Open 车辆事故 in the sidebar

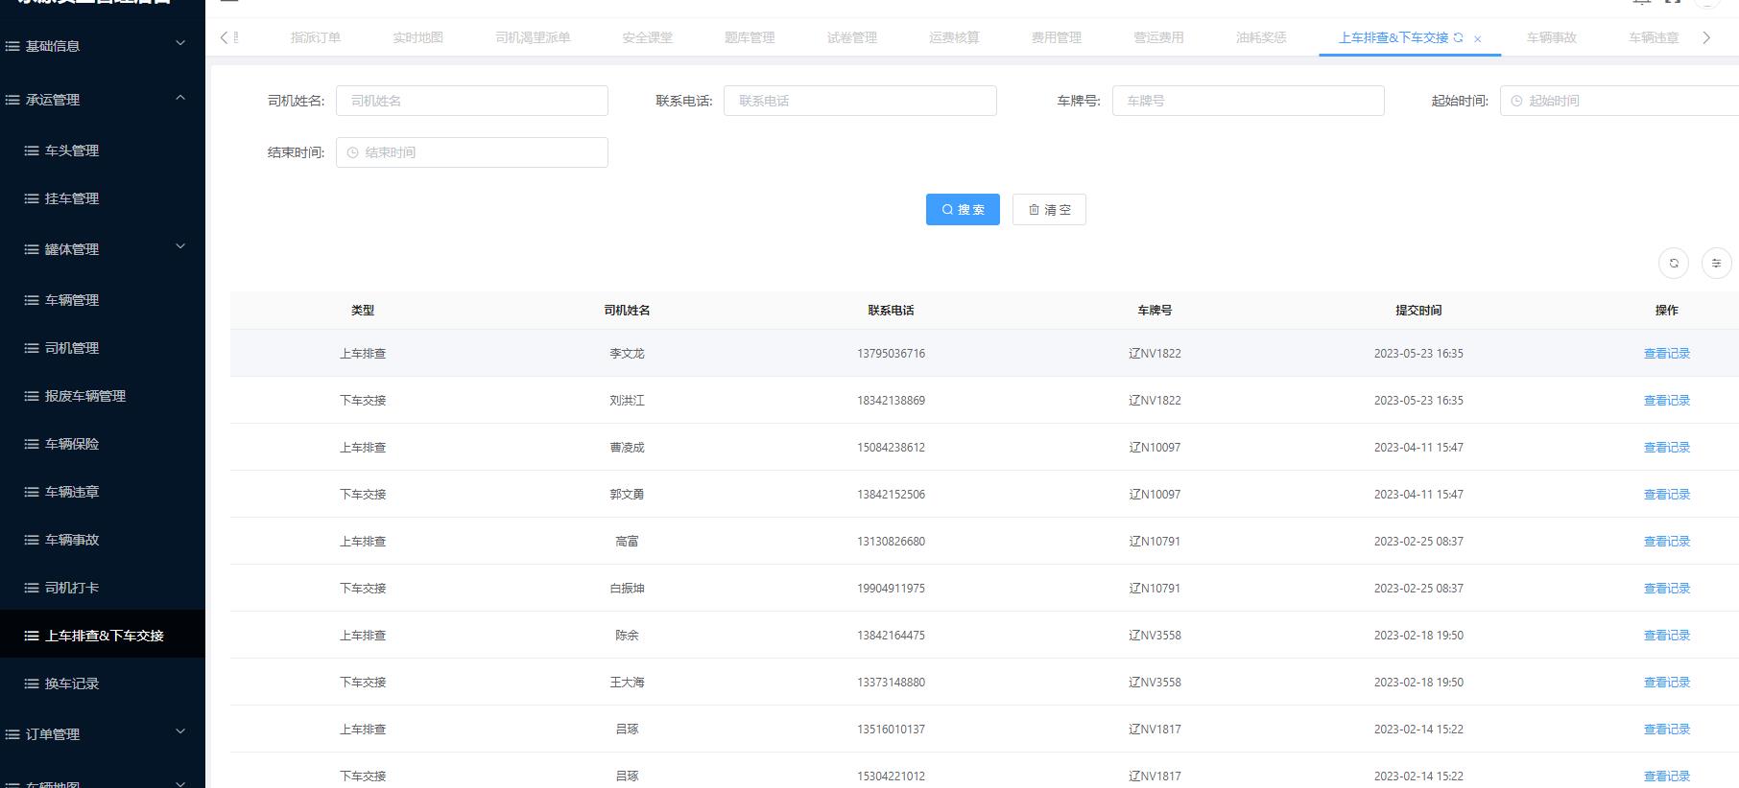point(72,540)
